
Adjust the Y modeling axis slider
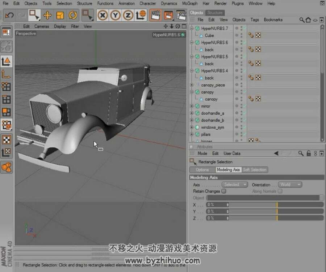click(x=276, y=211)
